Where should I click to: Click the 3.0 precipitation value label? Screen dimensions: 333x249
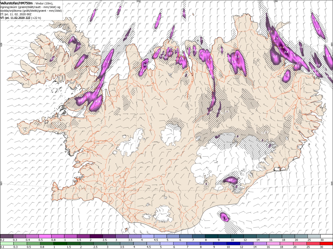click(145, 65)
